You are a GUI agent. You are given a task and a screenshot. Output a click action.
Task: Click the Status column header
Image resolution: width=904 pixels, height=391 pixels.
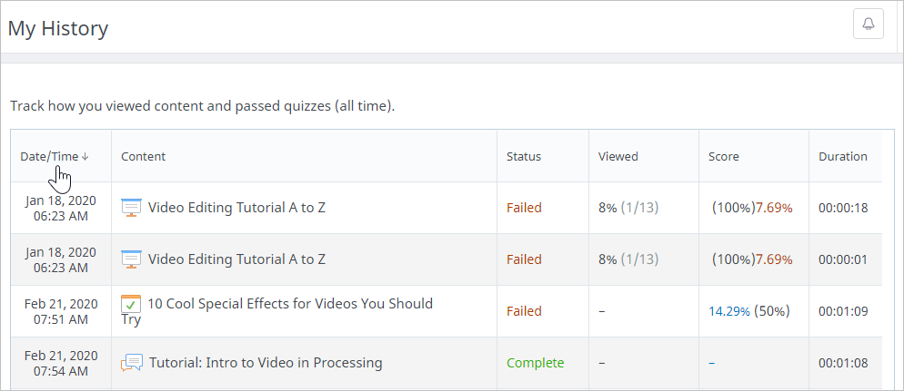[524, 156]
